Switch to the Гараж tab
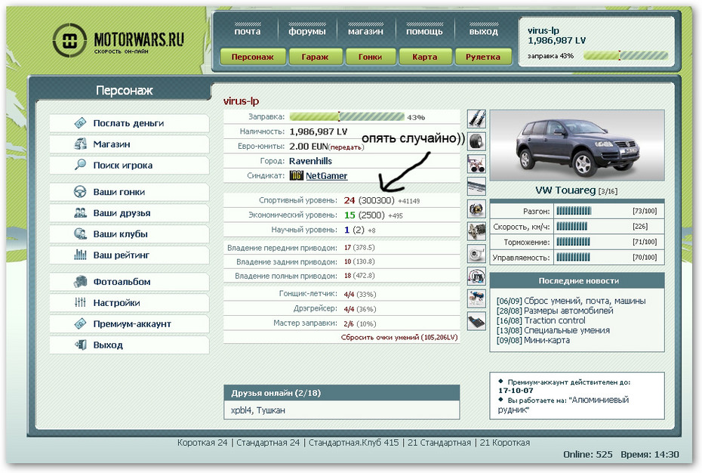702x473 pixels. 316,57
